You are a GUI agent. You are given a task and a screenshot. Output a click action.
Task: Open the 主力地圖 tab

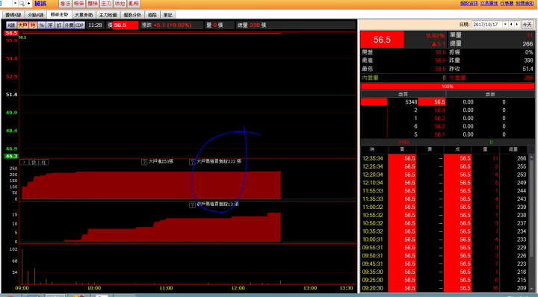(108, 15)
